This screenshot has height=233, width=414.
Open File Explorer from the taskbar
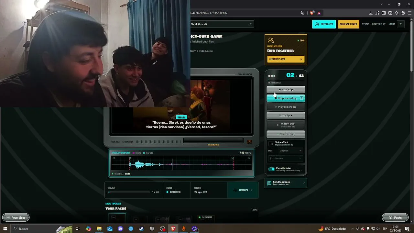(99, 229)
